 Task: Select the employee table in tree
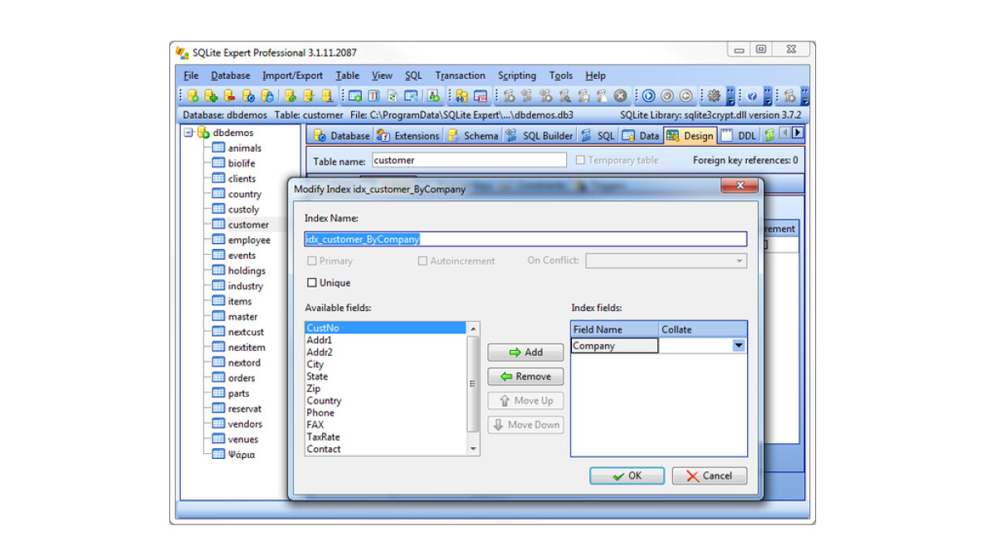tap(249, 240)
